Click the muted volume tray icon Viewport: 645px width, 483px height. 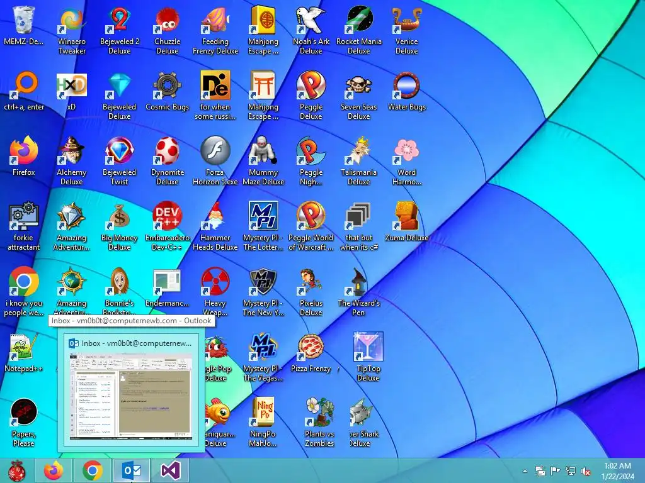pyautogui.click(x=585, y=471)
